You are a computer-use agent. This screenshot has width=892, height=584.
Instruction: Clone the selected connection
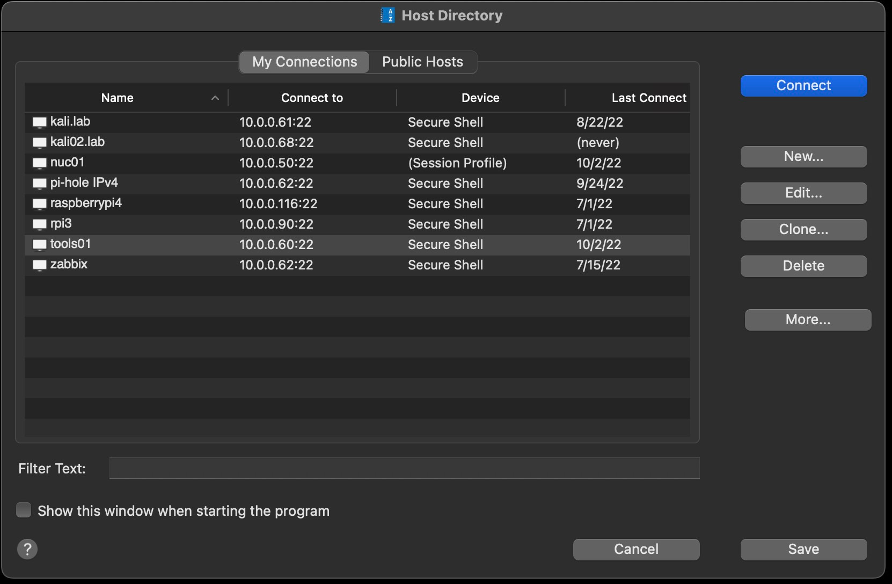point(803,229)
